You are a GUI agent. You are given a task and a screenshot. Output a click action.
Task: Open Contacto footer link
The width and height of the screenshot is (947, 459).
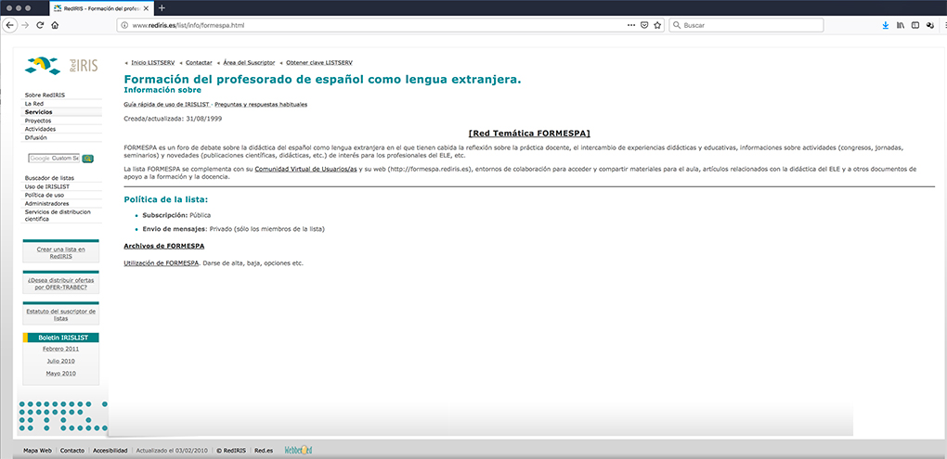coord(72,451)
